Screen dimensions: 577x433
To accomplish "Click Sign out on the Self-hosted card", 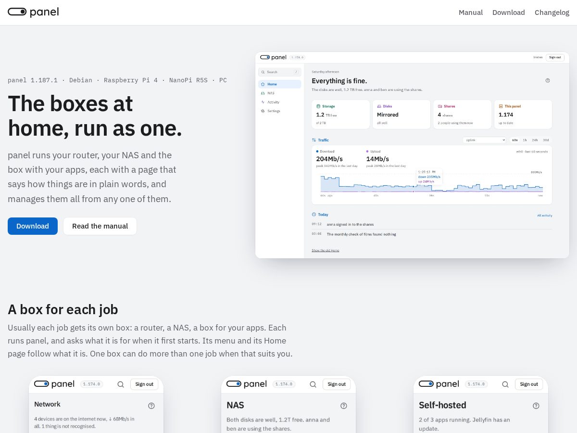I will [529, 384].
